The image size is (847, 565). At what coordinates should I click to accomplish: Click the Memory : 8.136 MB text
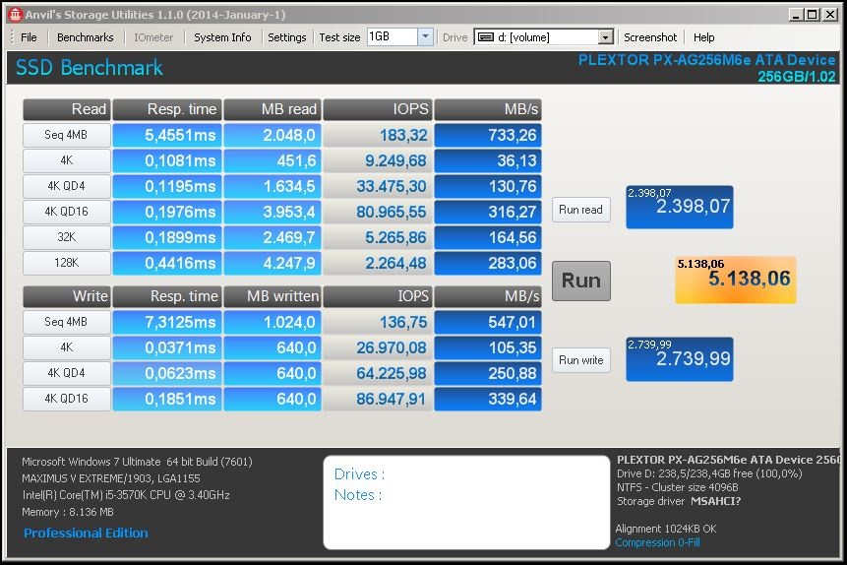(68, 512)
